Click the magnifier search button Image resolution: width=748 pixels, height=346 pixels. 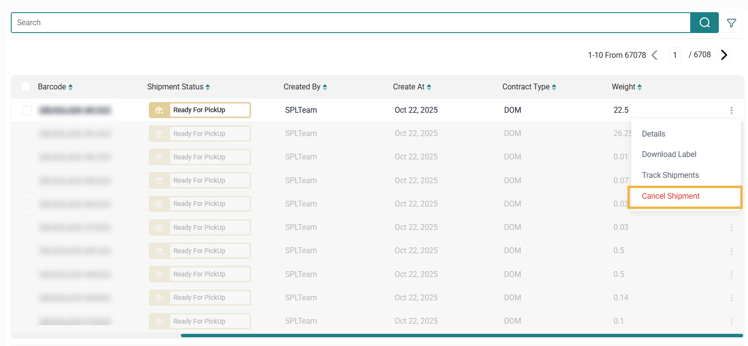704,23
